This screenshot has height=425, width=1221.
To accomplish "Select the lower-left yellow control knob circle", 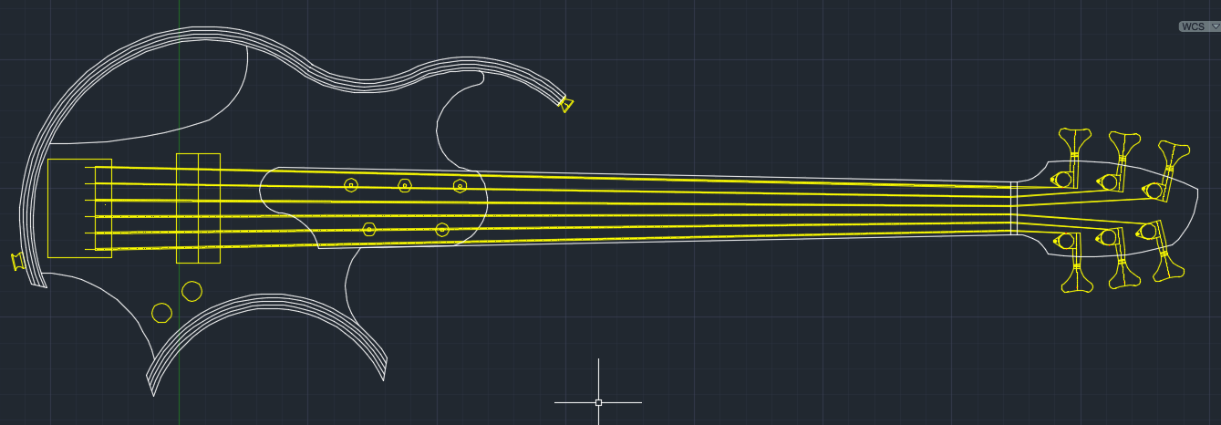I will point(161,313).
